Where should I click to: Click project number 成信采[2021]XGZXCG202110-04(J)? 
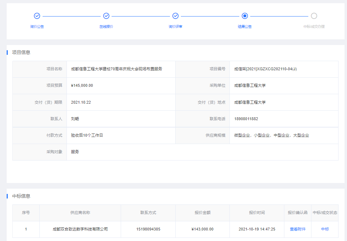pos(265,69)
